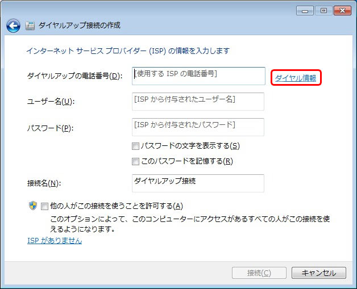Click the 接続名(N) label text
357x289 pixels.
[44, 183]
